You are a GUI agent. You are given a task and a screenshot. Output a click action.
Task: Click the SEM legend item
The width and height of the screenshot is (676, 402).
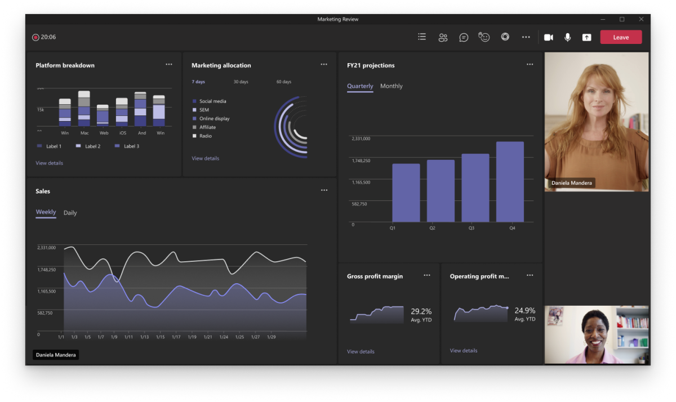[x=201, y=110]
